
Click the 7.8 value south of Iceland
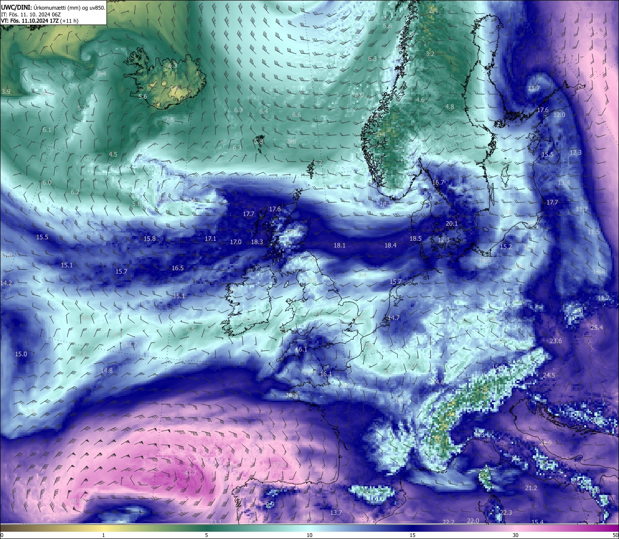coord(169,119)
